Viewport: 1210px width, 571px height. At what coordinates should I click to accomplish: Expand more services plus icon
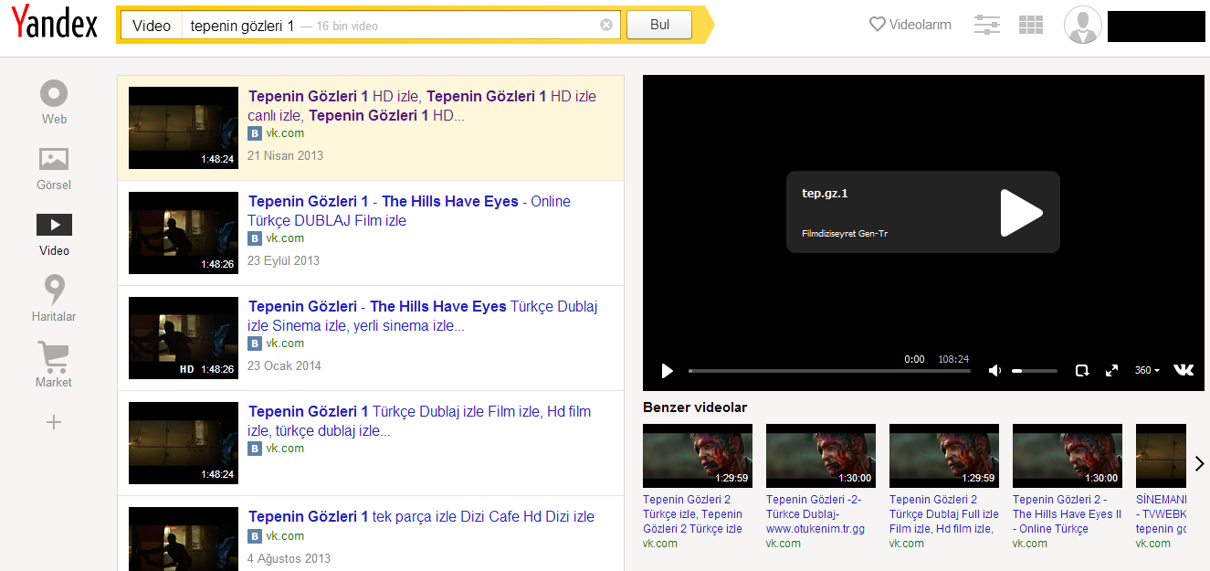coord(54,422)
